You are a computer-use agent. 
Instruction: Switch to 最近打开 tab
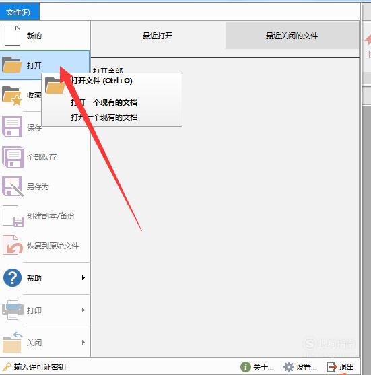158,36
